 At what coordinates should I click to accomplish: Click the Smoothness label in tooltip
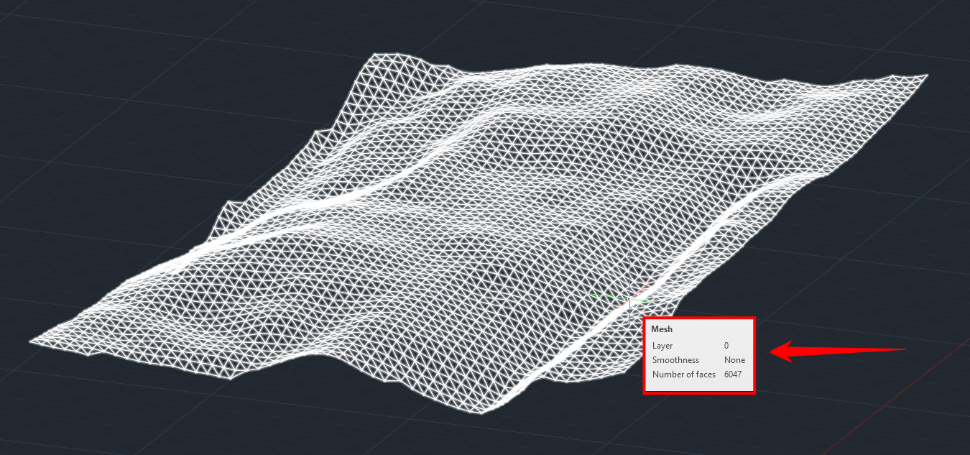point(675,360)
